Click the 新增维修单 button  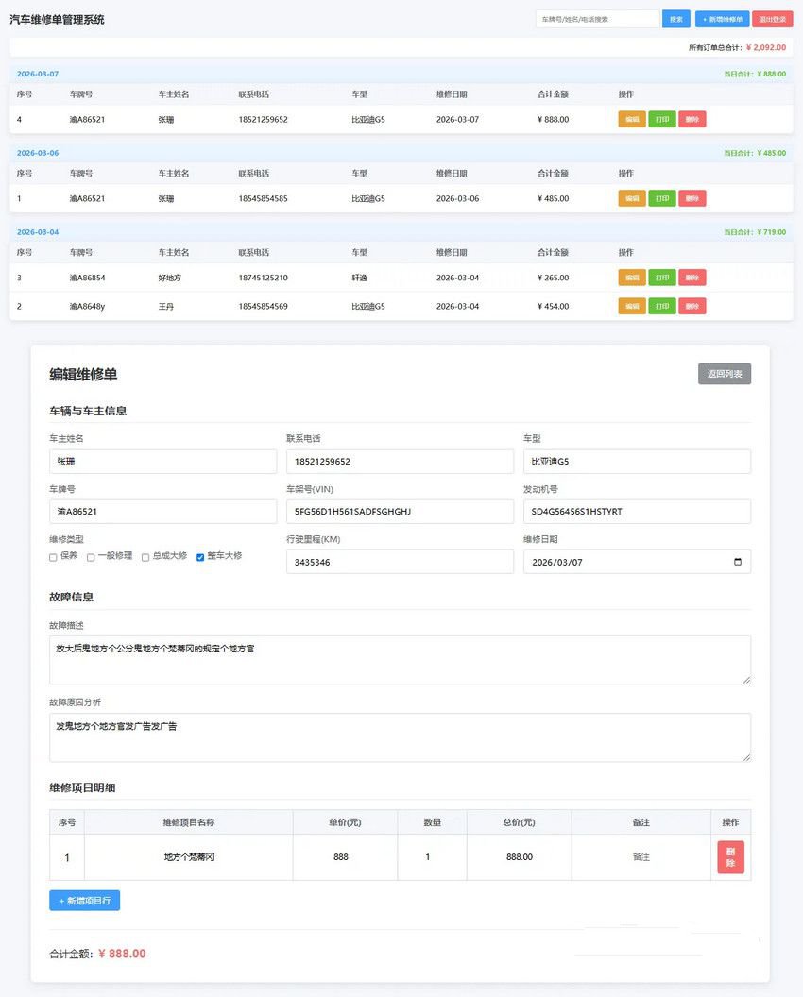[722, 18]
